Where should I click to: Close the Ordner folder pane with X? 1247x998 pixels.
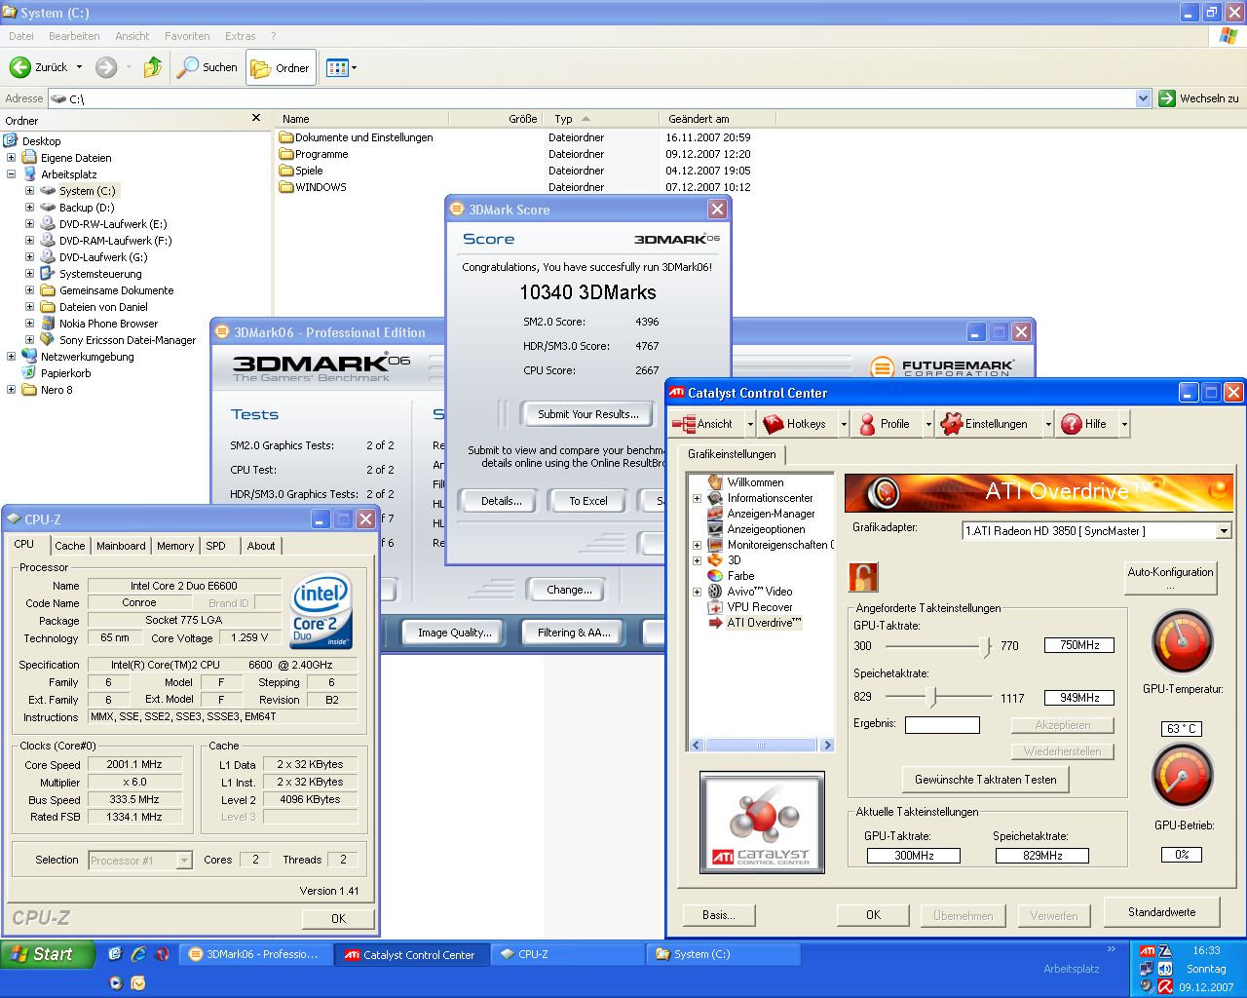(256, 118)
